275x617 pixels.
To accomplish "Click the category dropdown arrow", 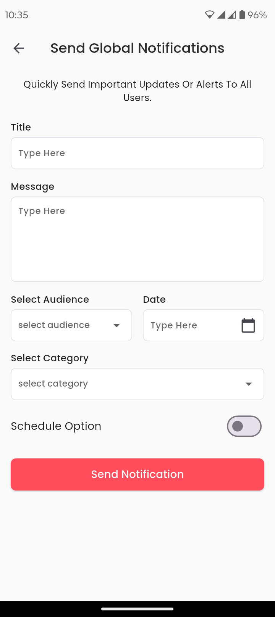I will pos(249,384).
